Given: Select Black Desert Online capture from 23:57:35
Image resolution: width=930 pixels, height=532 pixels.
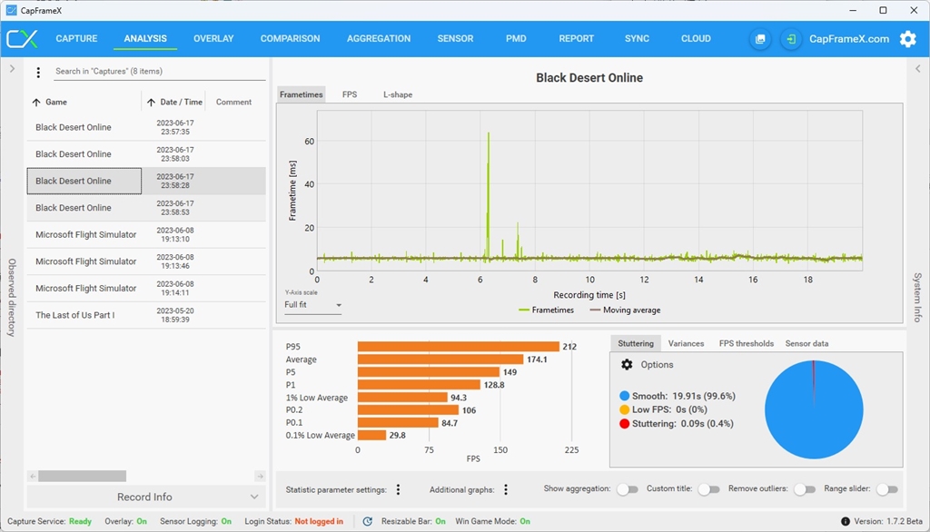Looking at the screenshot, I should pos(146,127).
